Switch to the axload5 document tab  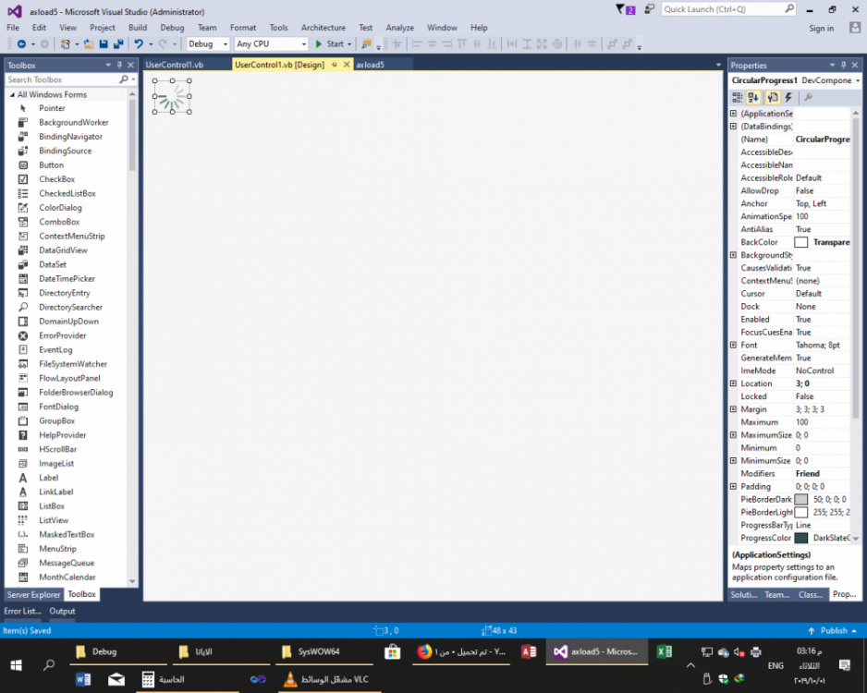point(370,65)
